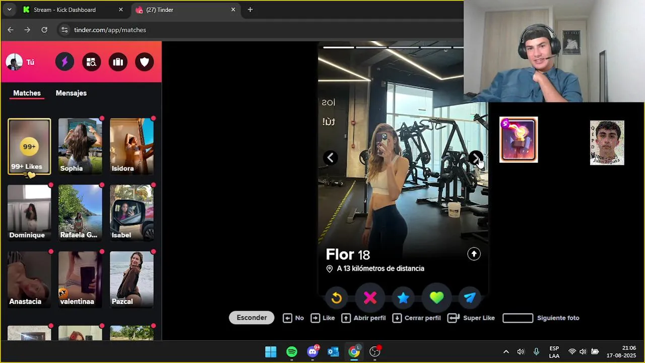Open Discord from the taskbar

312,352
